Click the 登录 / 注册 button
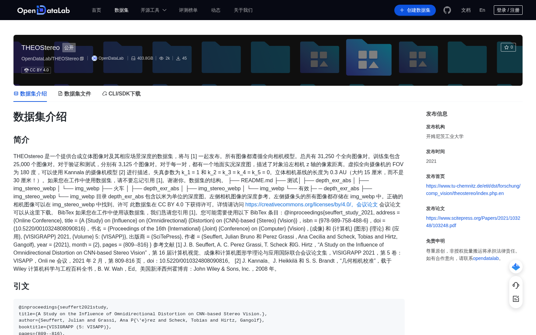The width and height of the screenshot is (536, 335). tap(508, 10)
